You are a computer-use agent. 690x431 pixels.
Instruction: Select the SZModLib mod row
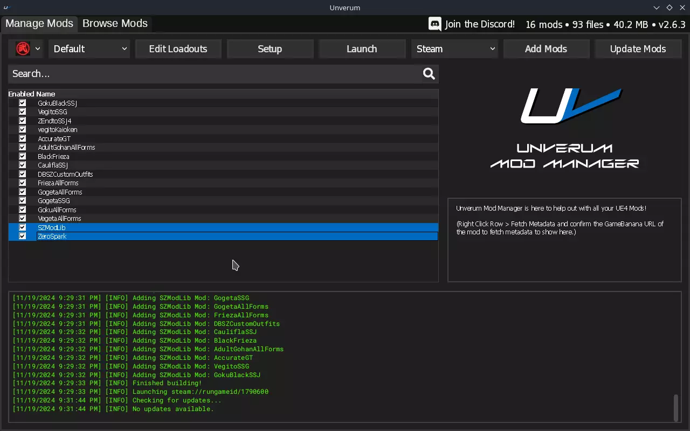pyautogui.click(x=216, y=227)
